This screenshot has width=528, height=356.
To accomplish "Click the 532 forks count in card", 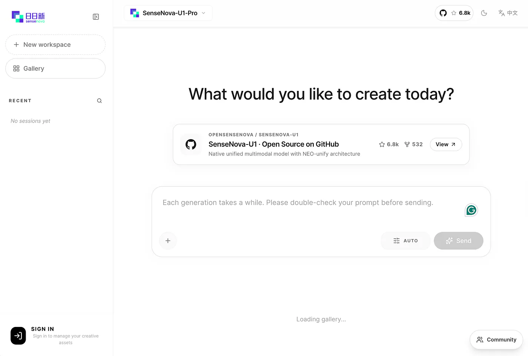I will (413, 144).
